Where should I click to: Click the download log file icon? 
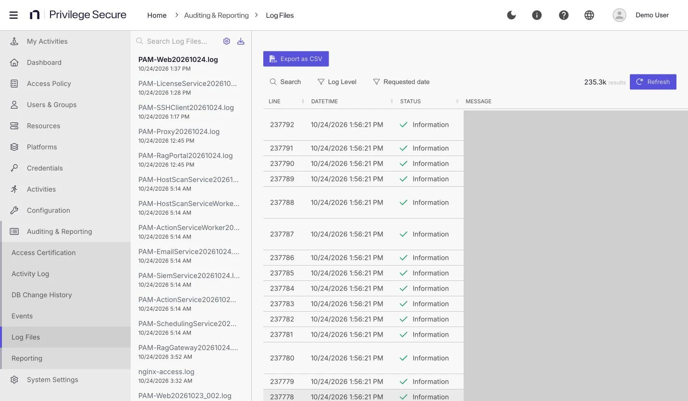[241, 41]
